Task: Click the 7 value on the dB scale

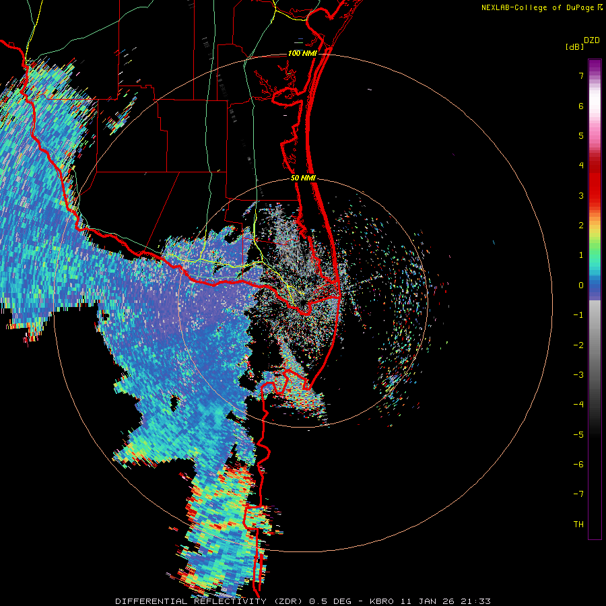Action: point(581,75)
